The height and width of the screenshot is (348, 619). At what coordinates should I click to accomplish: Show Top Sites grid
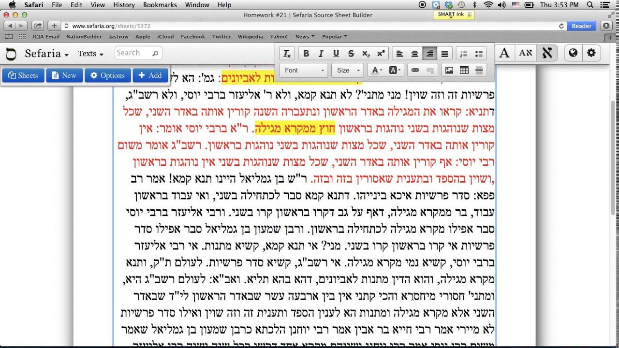[x=22, y=37]
